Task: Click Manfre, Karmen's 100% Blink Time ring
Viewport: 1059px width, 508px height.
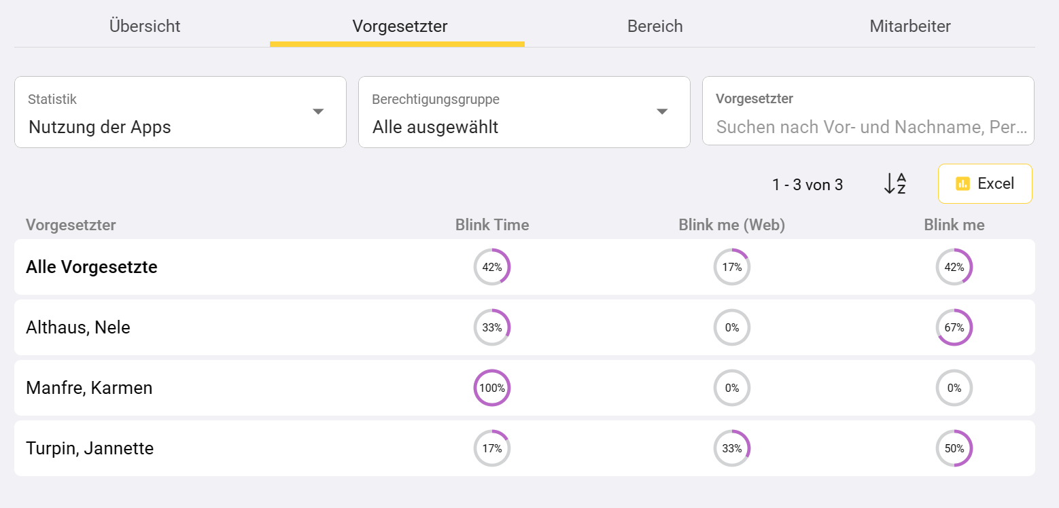Action: 491,388
